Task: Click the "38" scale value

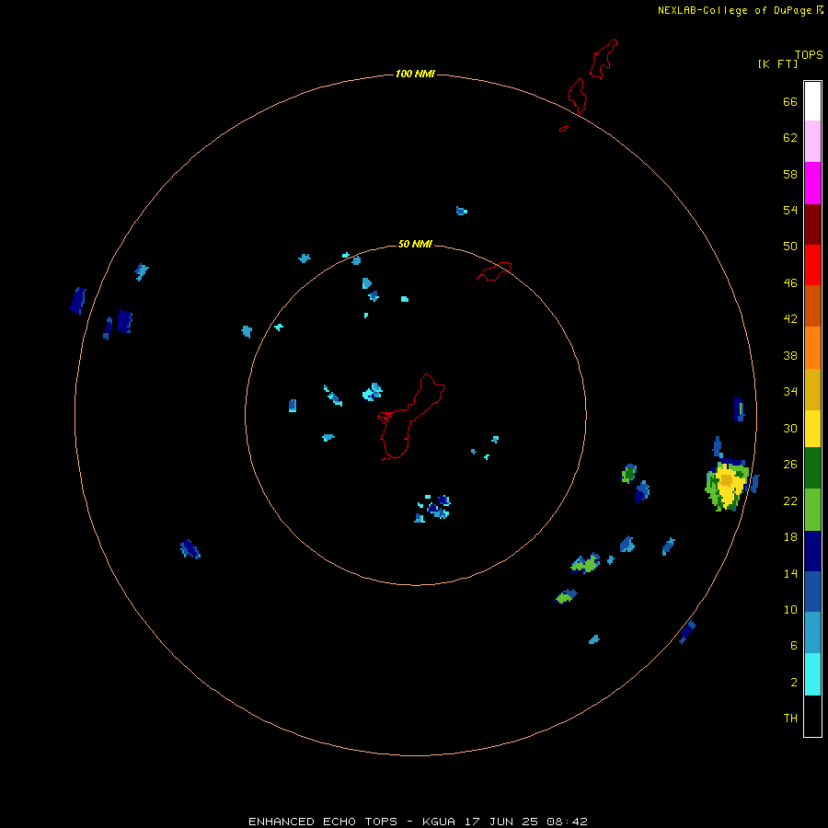Action: pyautogui.click(x=790, y=356)
